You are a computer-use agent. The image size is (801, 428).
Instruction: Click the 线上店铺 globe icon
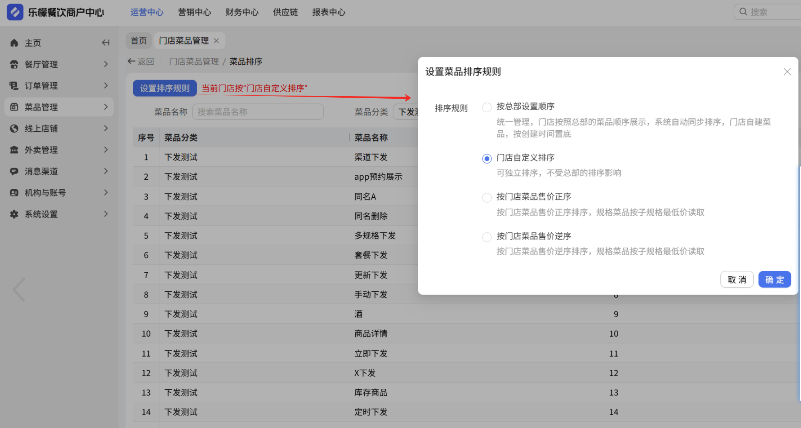[14, 129]
